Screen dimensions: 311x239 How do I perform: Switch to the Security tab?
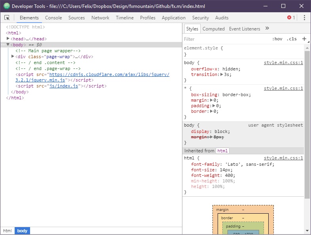201,18
